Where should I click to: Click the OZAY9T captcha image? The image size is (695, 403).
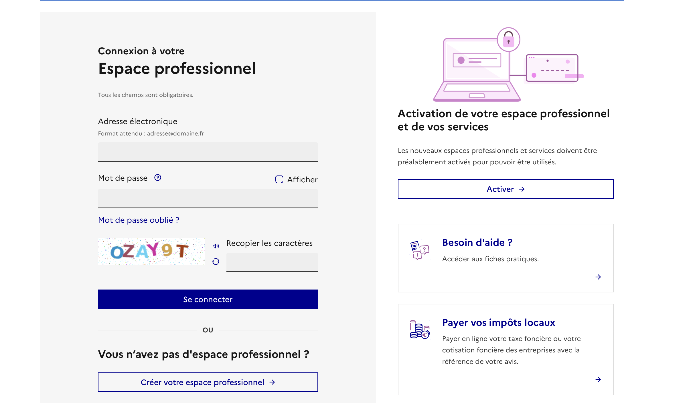[x=151, y=252]
